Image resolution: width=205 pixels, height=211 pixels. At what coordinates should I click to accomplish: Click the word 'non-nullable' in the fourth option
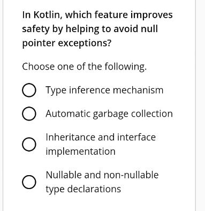131,175
